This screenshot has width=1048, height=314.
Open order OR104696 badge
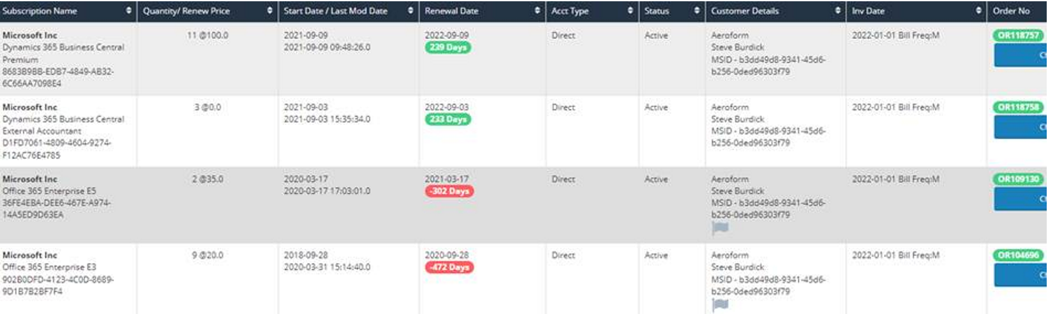click(x=1019, y=255)
